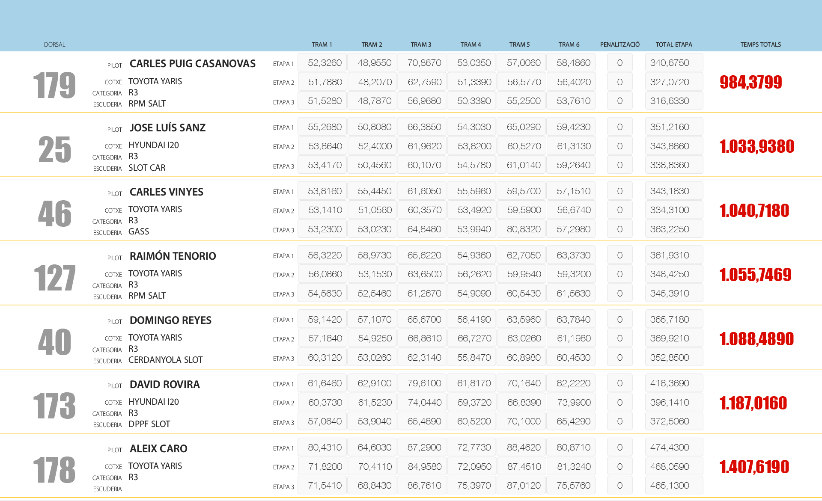
Task: Select Tram 4 time 66,7270
Action: [474, 338]
